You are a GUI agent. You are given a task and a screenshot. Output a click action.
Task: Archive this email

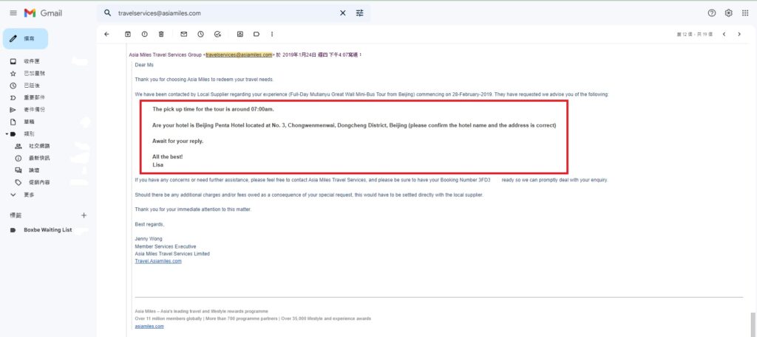128,34
